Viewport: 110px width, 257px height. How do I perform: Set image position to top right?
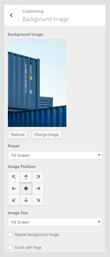click(x=38, y=177)
